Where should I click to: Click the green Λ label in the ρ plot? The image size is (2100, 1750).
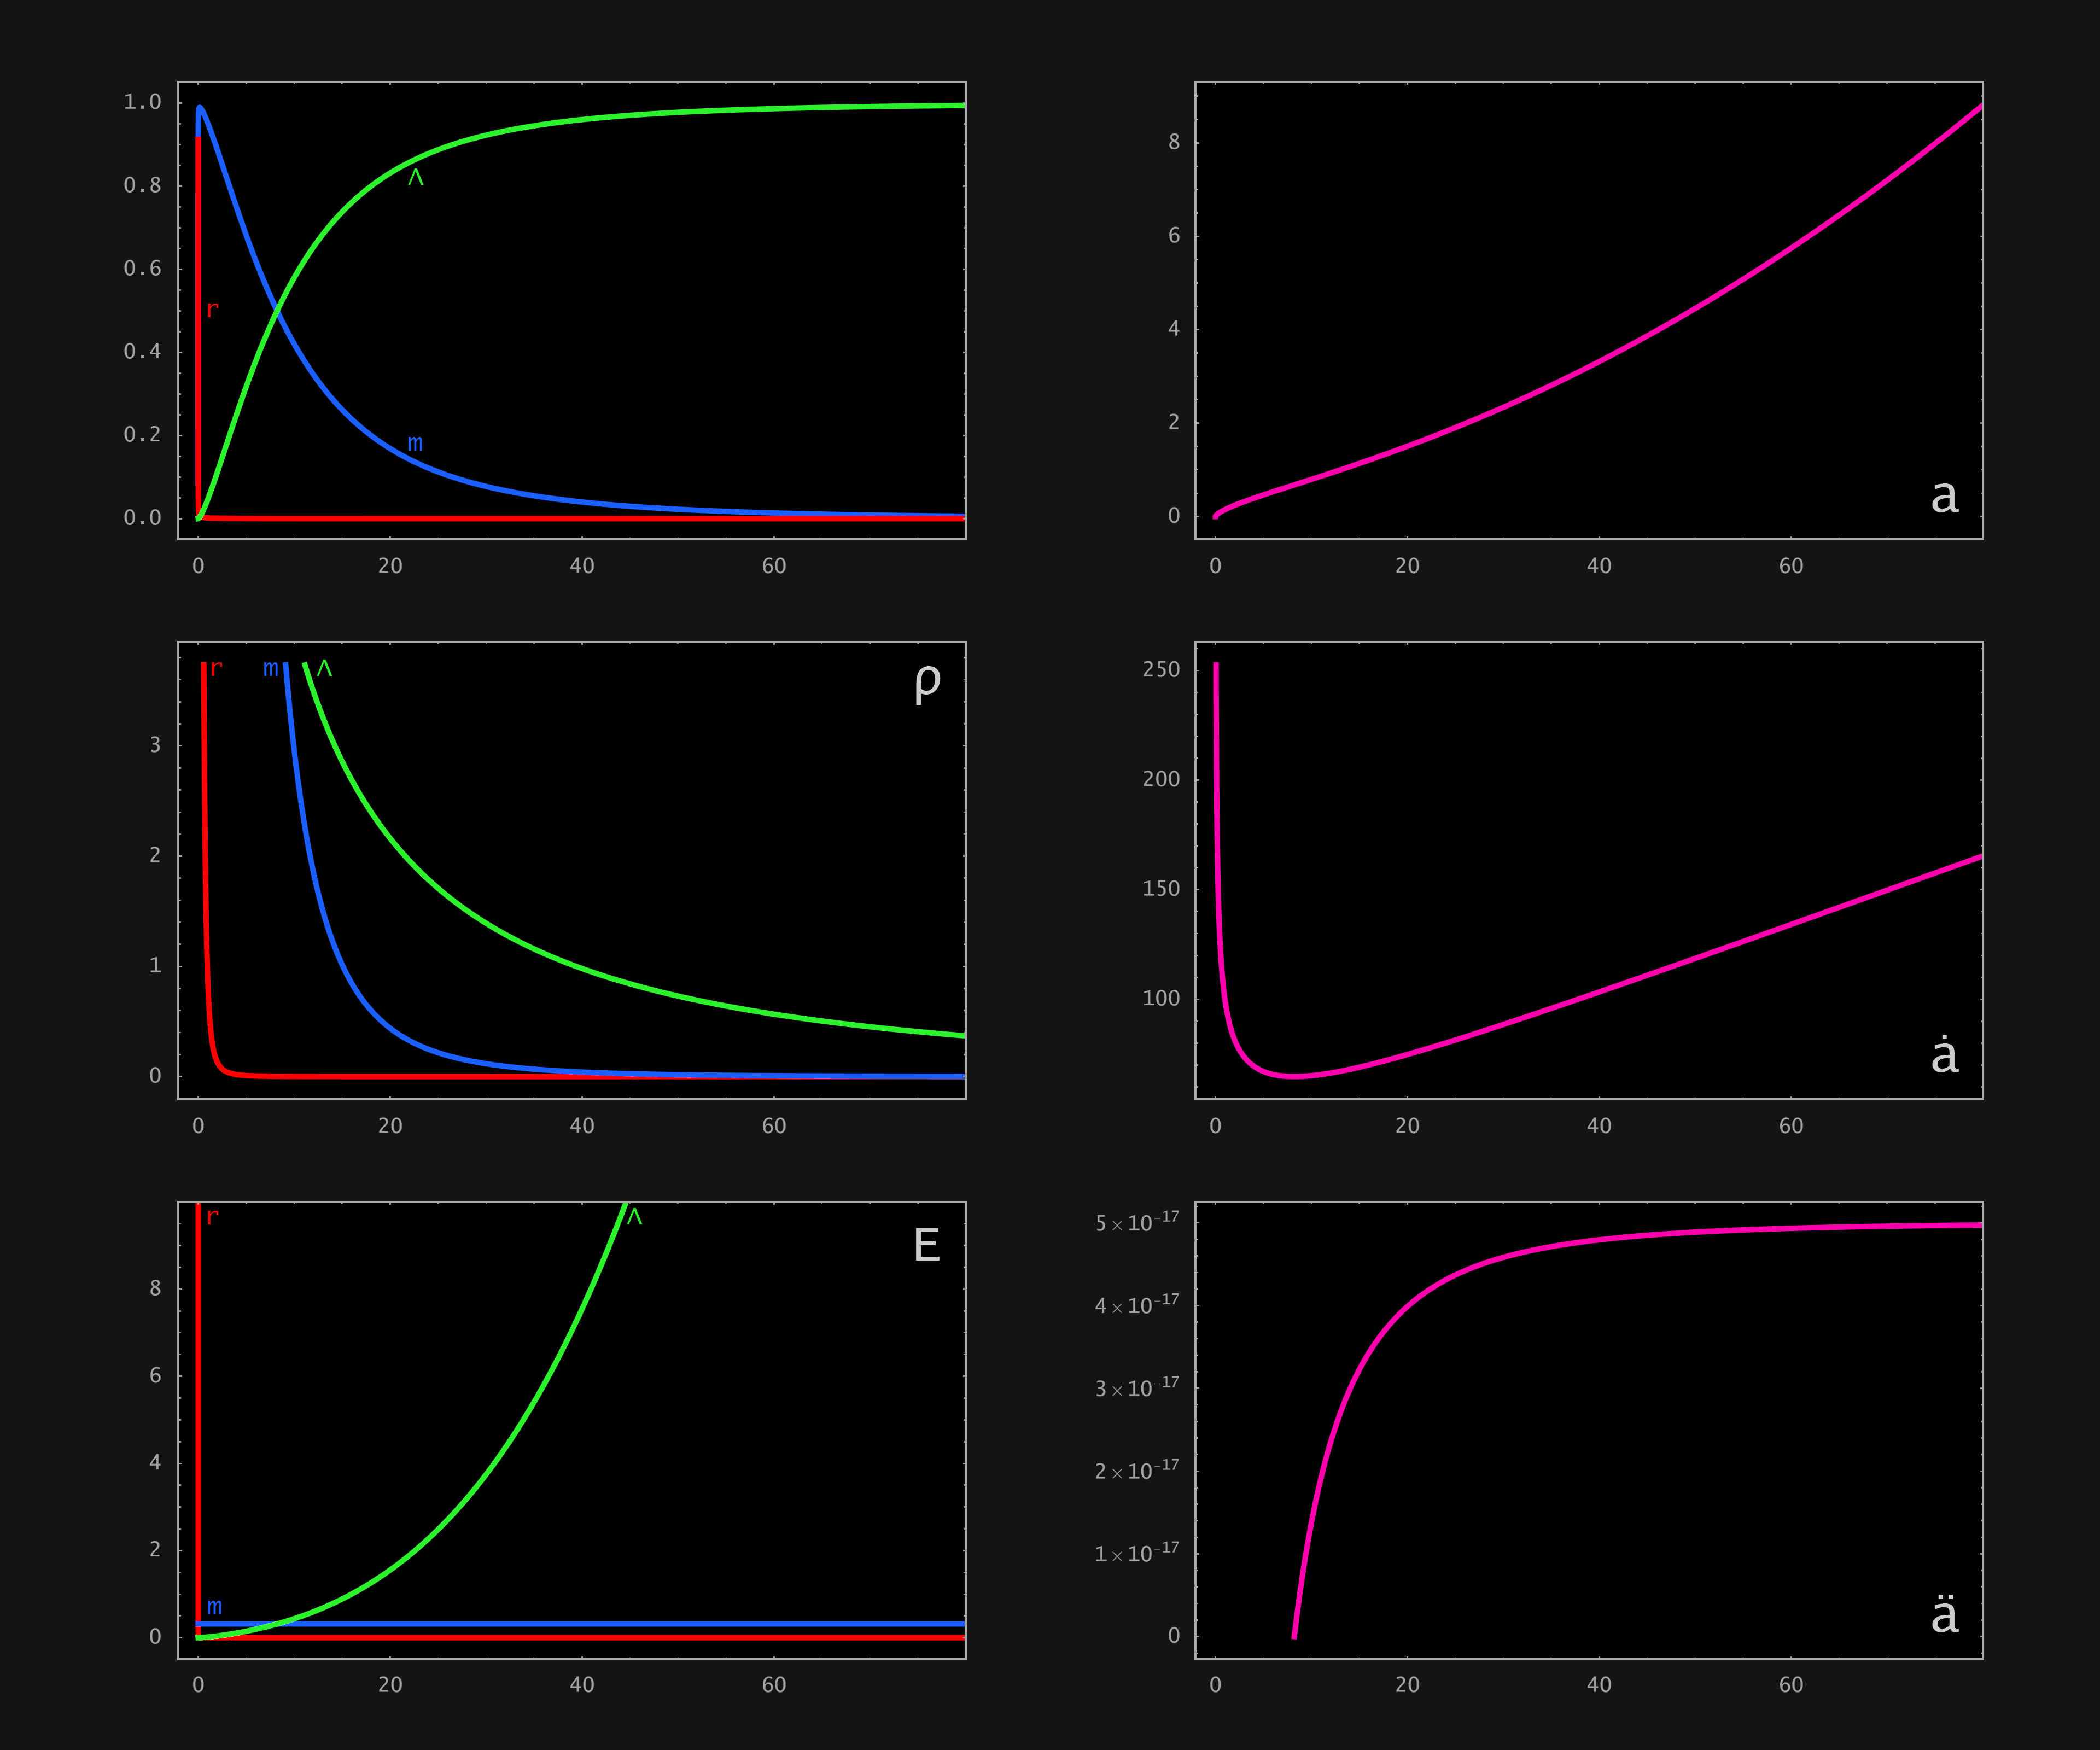click(x=324, y=668)
